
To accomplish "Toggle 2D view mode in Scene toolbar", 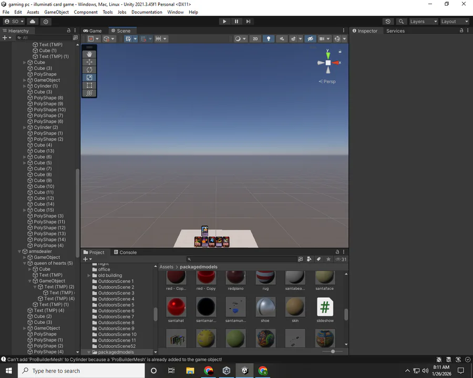I will click(x=255, y=38).
